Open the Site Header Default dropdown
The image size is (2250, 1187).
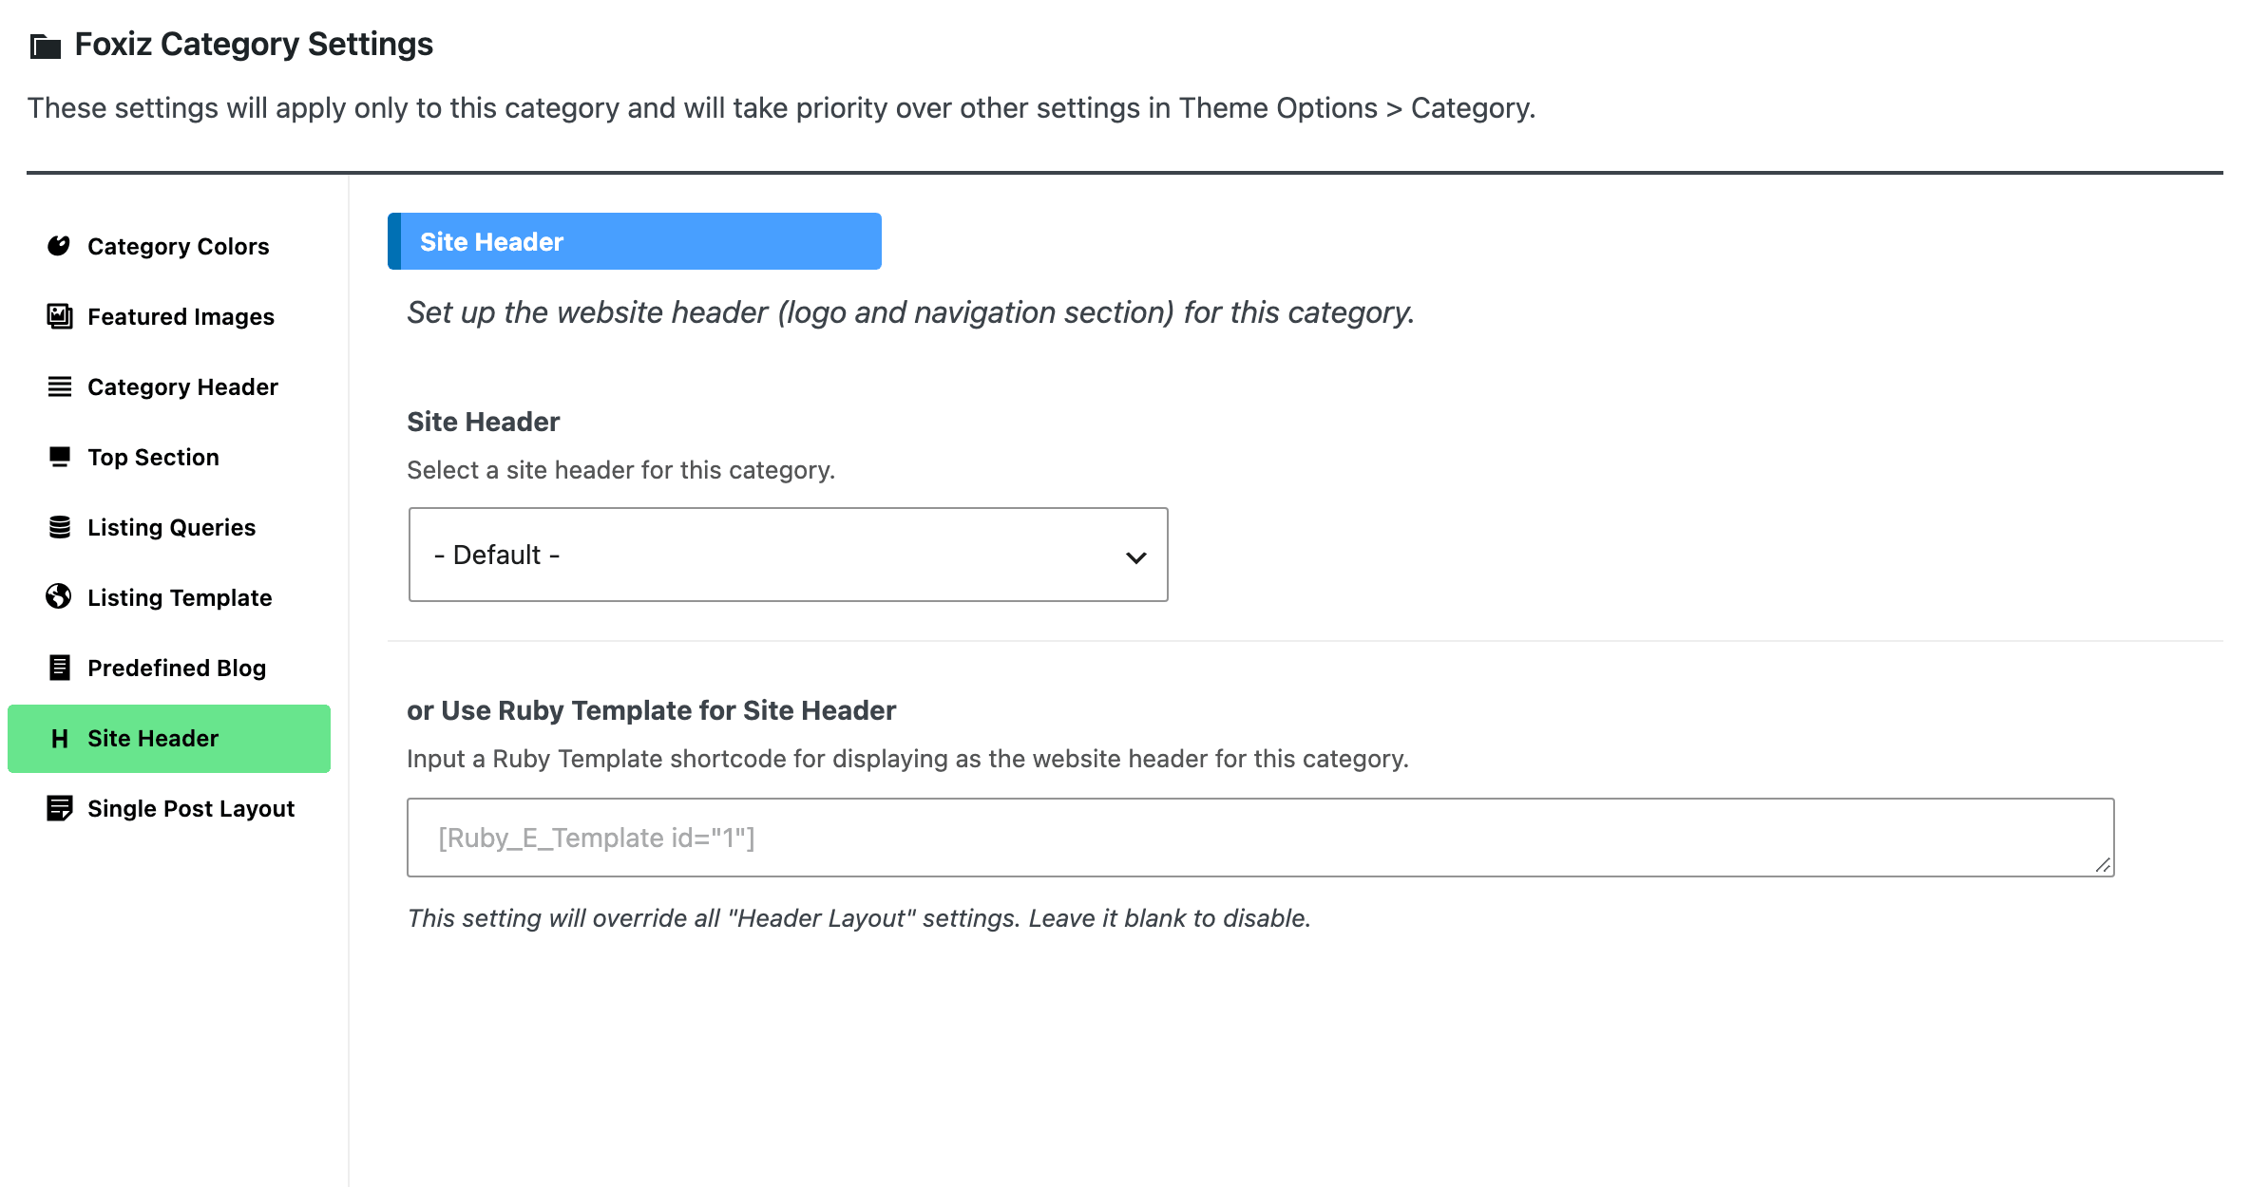pyautogui.click(x=788, y=555)
